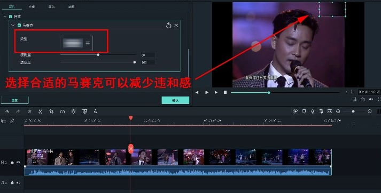Open the 类型 mosaic type dropdown
This screenshot has width=381, height=193.
pos(76,43)
